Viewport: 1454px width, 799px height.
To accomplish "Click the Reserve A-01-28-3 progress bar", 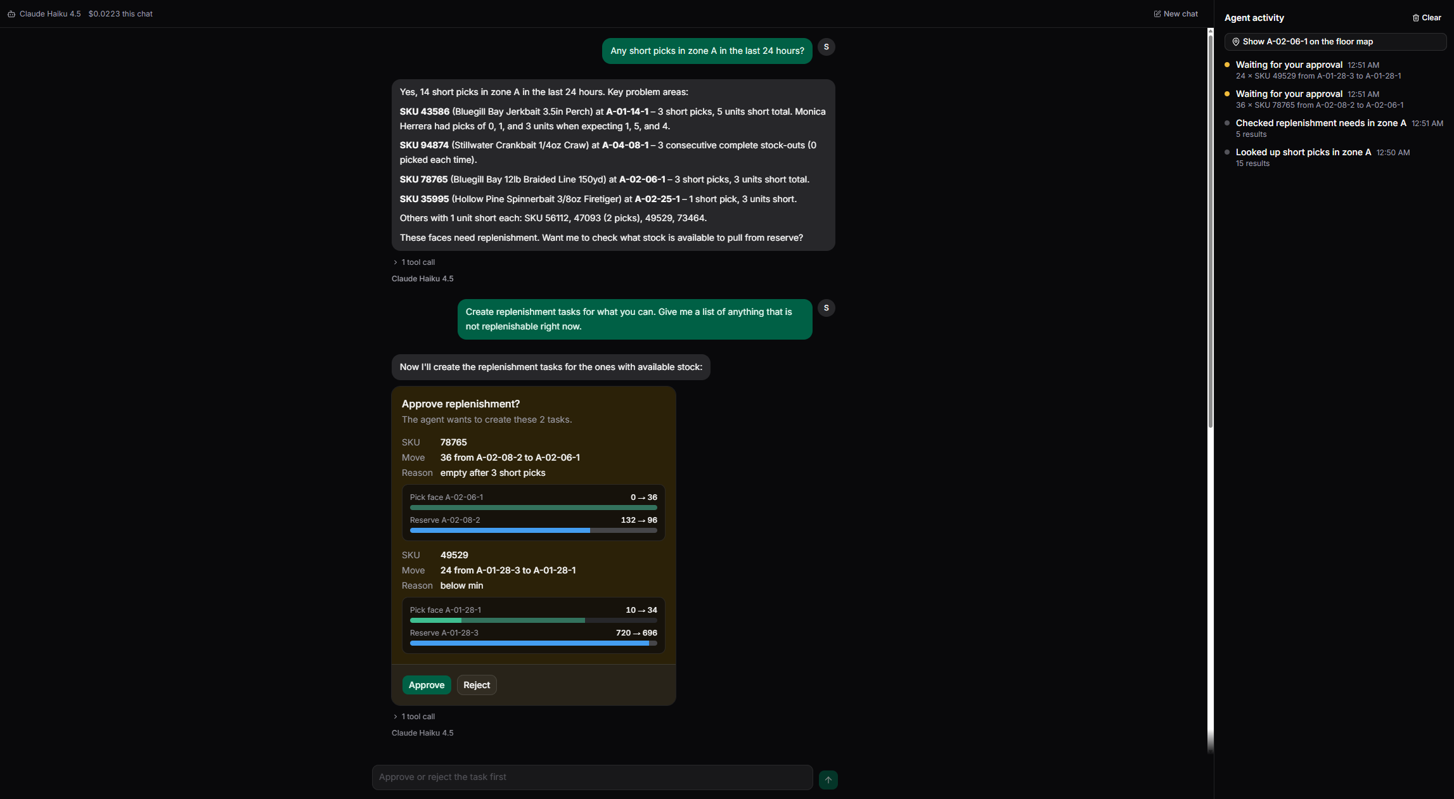I will [x=534, y=643].
